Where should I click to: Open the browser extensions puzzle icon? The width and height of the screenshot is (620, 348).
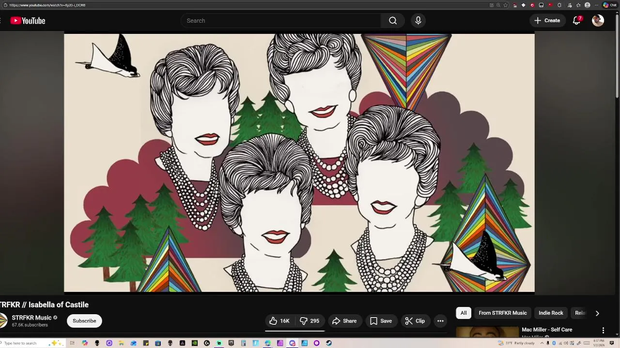click(559, 5)
